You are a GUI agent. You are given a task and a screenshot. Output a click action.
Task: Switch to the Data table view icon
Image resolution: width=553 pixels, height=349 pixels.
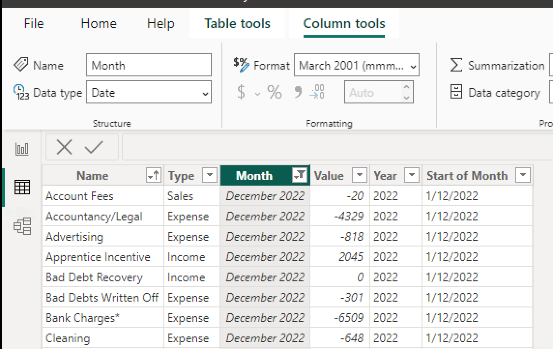22,187
